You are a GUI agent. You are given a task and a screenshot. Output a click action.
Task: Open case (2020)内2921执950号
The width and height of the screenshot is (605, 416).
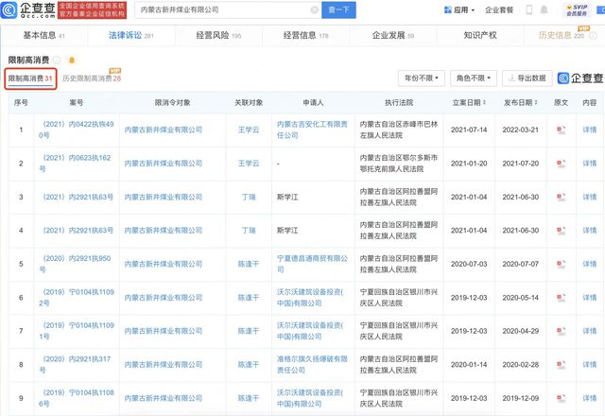point(75,264)
